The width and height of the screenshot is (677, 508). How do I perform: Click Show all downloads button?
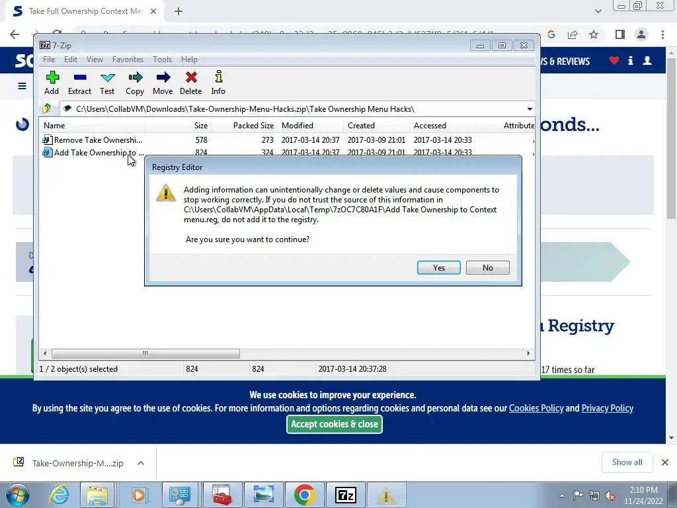click(627, 462)
